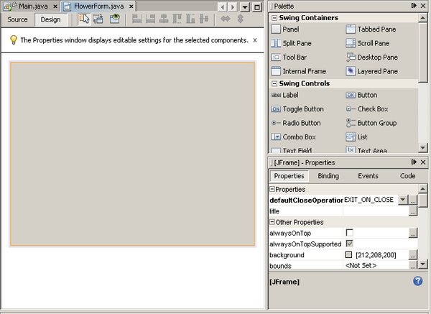Select the Selection Mode arrow tool
The width and height of the screenshot is (431, 314).
(85, 19)
